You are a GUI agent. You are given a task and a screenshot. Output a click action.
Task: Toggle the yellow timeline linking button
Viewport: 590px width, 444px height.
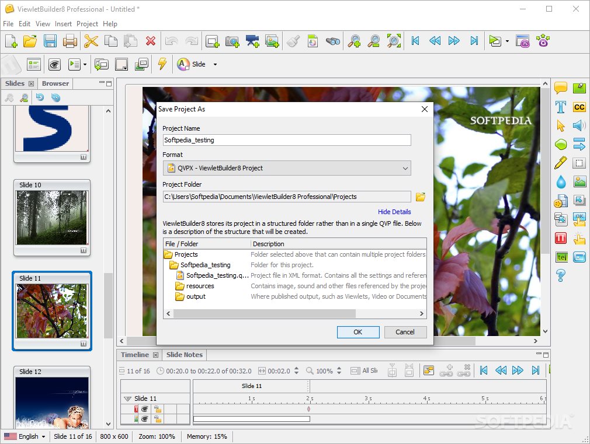[x=429, y=370]
